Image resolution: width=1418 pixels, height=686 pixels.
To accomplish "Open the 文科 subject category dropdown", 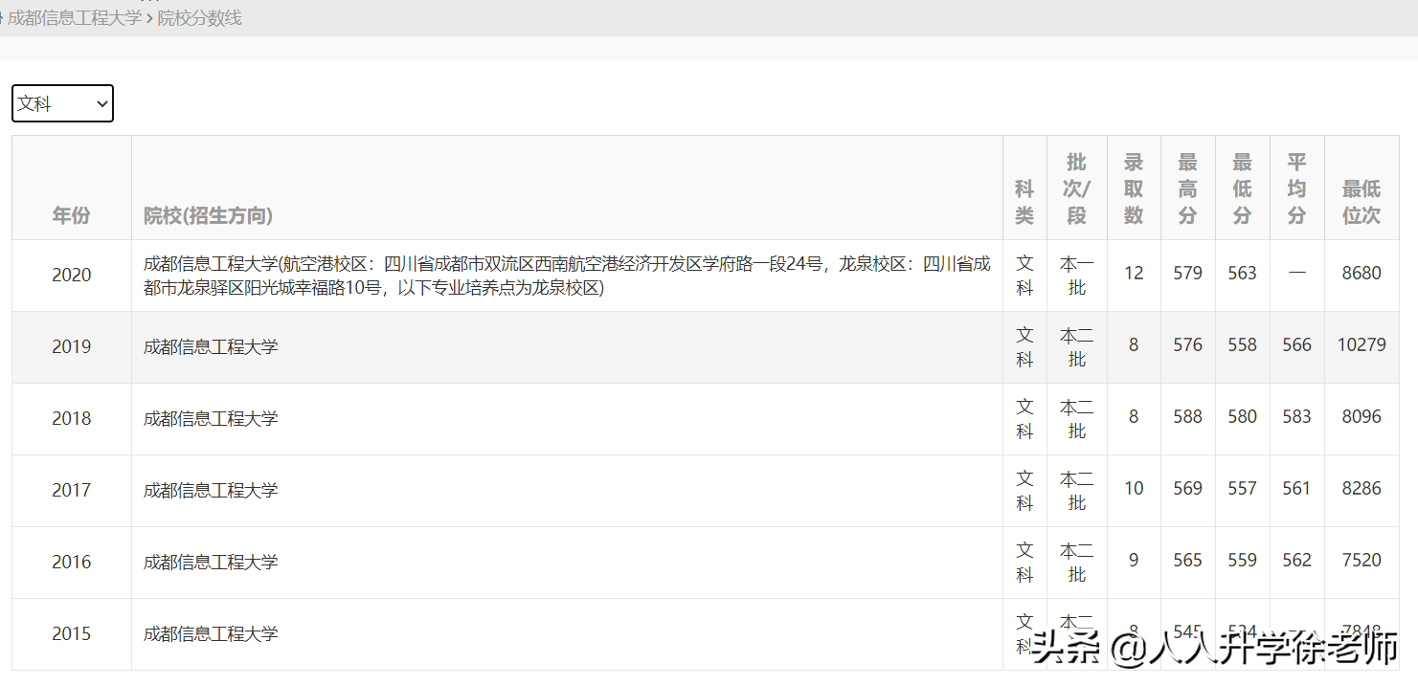I will [62, 103].
